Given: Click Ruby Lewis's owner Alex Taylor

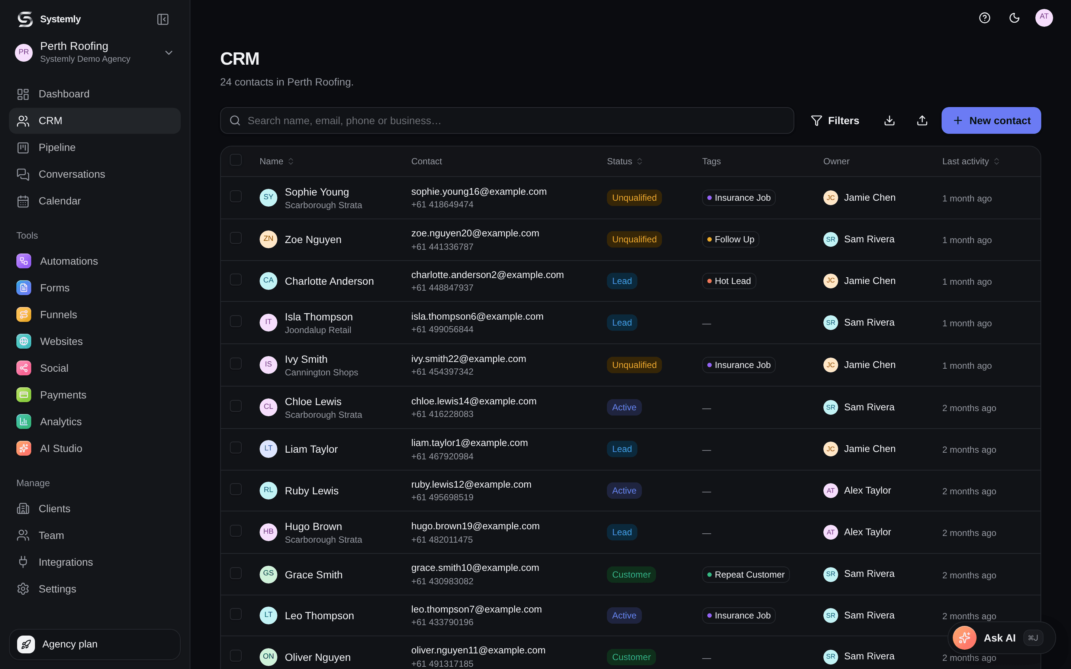Looking at the screenshot, I should [857, 490].
